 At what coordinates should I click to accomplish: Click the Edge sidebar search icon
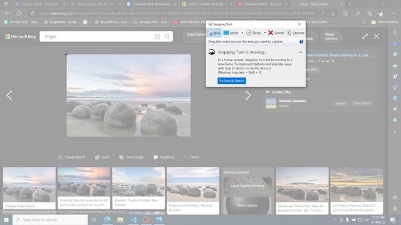pos(395,32)
